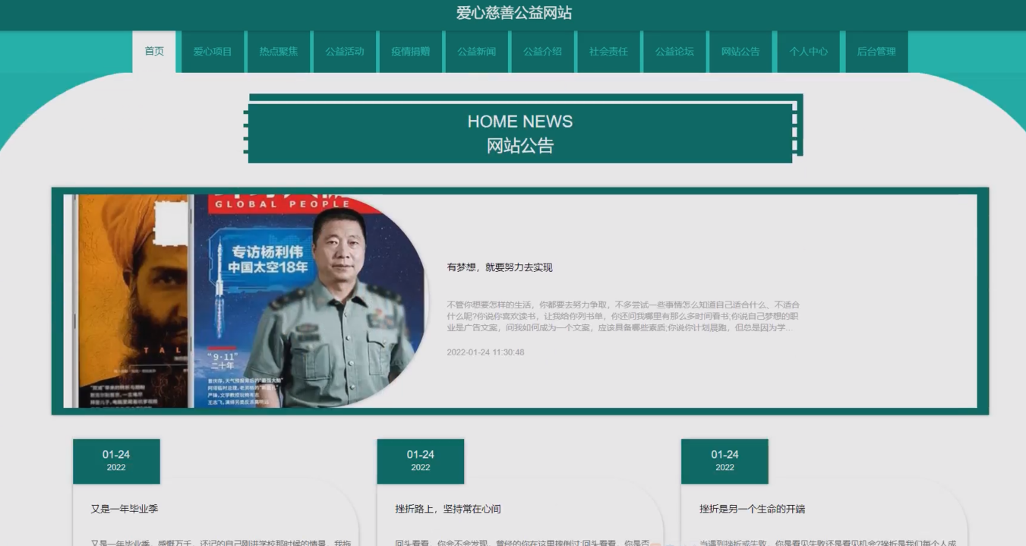Viewport: 1026px width, 546px height.
Task: Select 热点聚焦 in the navigation bar
Action: [279, 52]
